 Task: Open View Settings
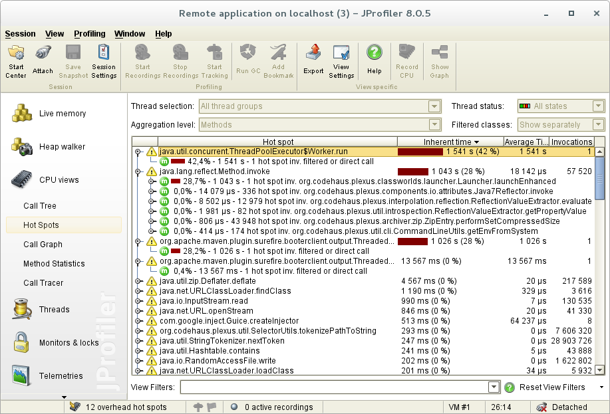point(341,61)
